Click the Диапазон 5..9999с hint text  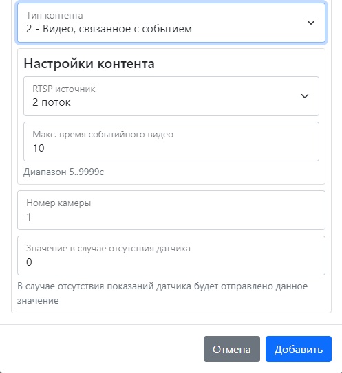(63, 172)
